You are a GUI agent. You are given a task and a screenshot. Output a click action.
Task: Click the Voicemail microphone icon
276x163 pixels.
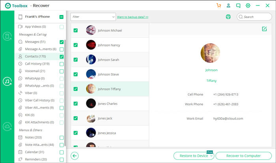click(20, 71)
